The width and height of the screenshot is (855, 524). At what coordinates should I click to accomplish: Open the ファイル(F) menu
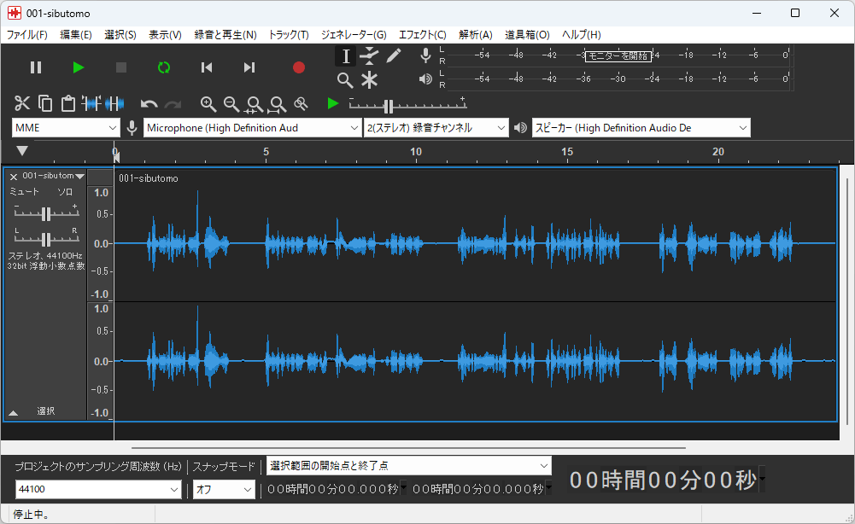coord(26,35)
